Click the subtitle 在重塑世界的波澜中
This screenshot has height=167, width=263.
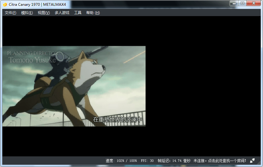[117, 120]
